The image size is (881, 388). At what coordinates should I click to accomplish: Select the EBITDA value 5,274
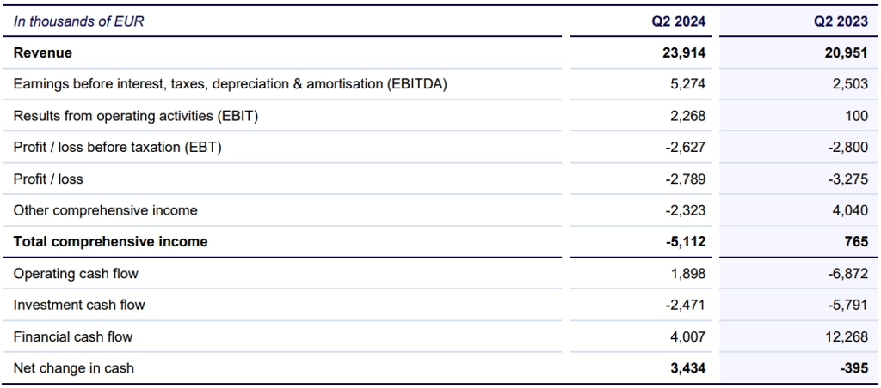pos(687,84)
